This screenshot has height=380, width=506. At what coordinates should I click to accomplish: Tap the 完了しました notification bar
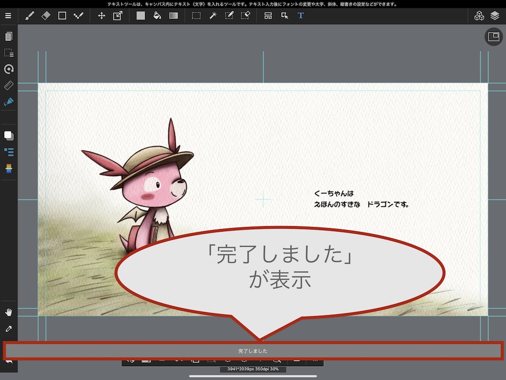coord(253,351)
